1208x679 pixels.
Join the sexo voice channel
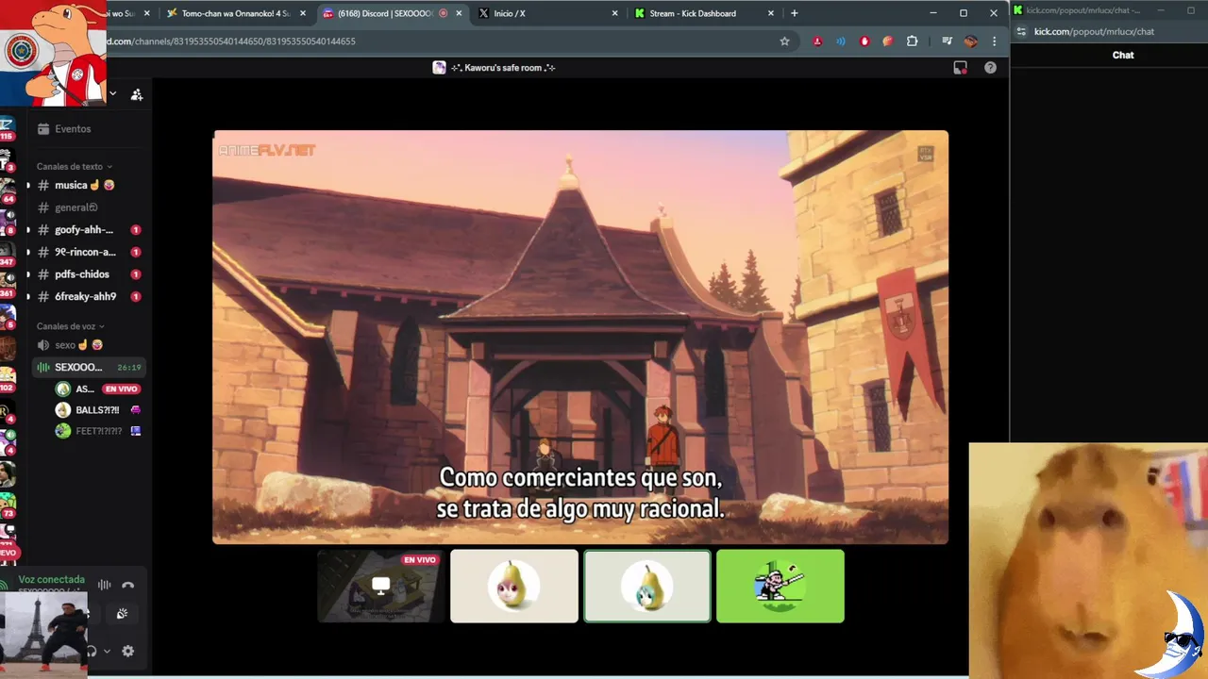[88, 345]
